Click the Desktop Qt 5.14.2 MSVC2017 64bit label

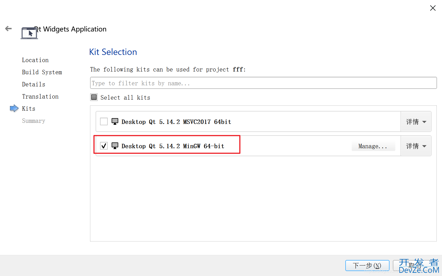click(x=176, y=122)
